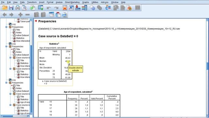Click output pane scroll up arrow
Viewport: 209px width, 118px height.
point(207,20)
